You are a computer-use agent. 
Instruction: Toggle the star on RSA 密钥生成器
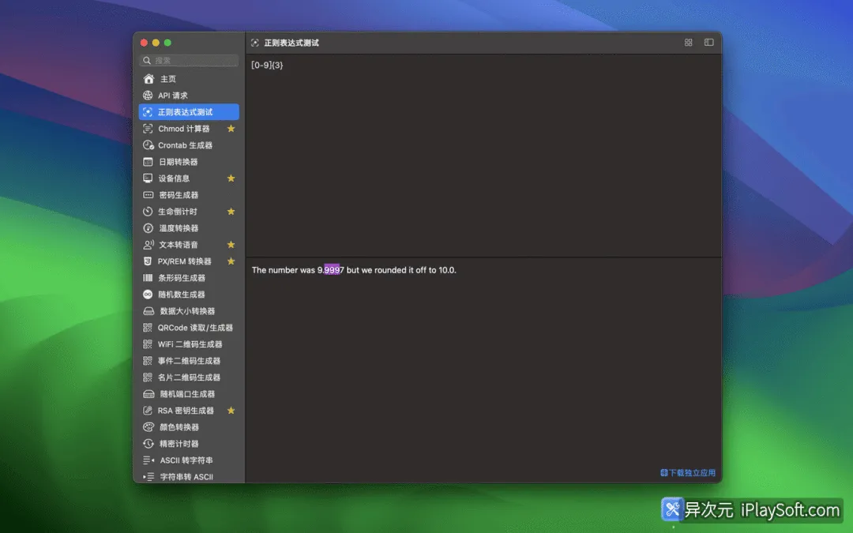[x=231, y=411]
